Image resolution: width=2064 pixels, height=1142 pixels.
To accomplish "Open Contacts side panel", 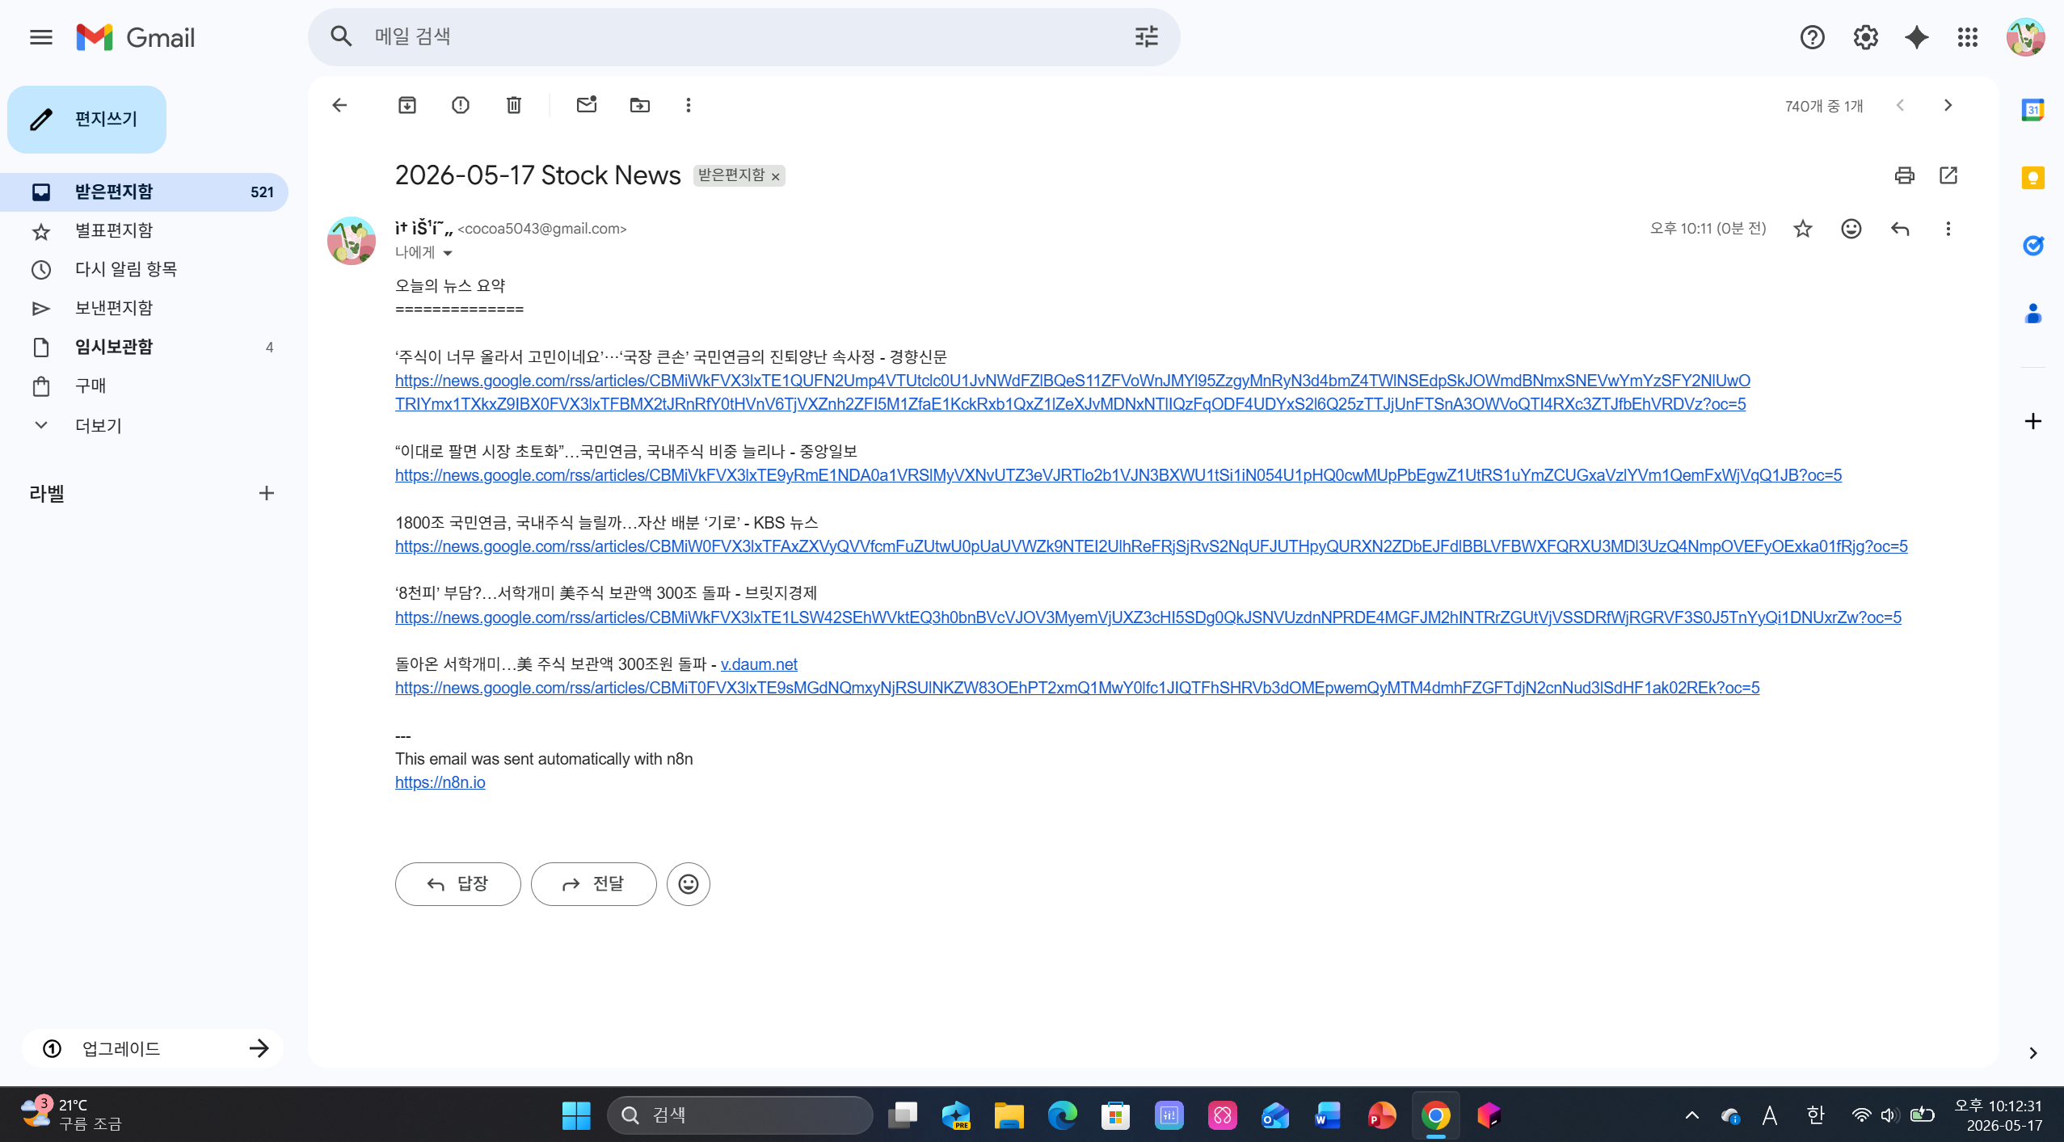I will [2033, 314].
